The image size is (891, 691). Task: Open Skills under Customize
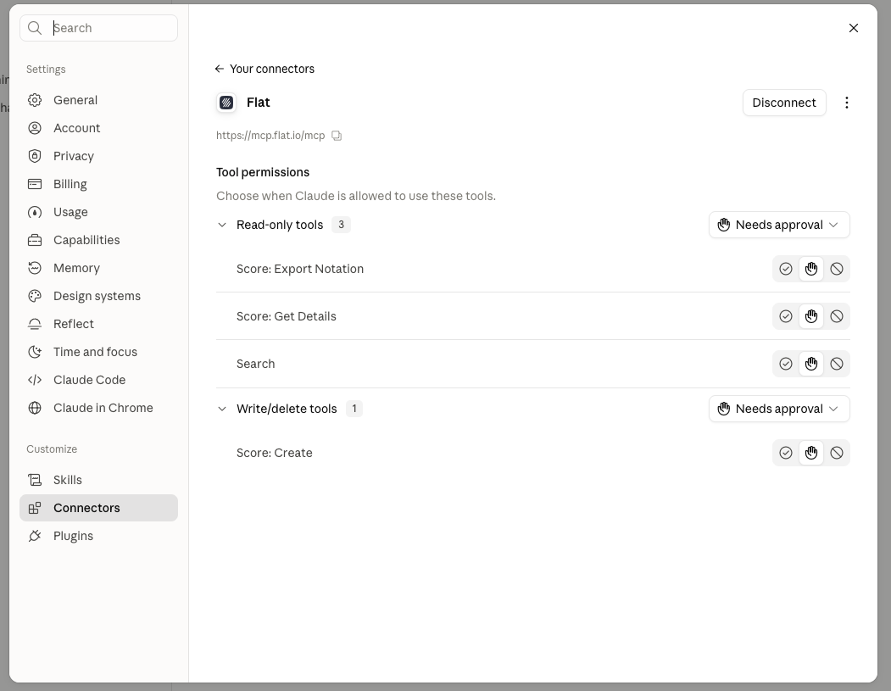tap(99, 480)
